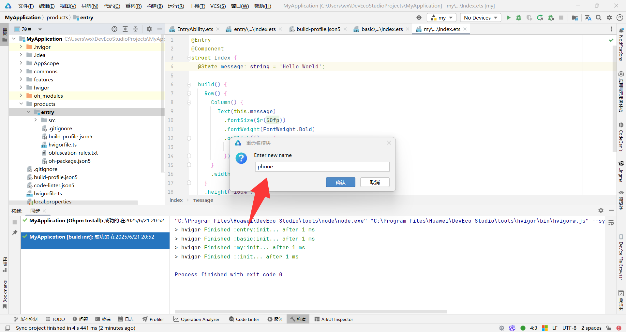Start debugging with the green bug icon
The height and width of the screenshot is (332, 626).
519,18
